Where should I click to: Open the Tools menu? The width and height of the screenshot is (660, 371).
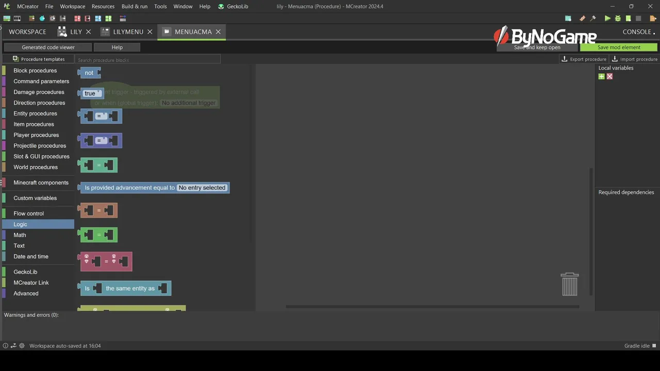coord(160,6)
